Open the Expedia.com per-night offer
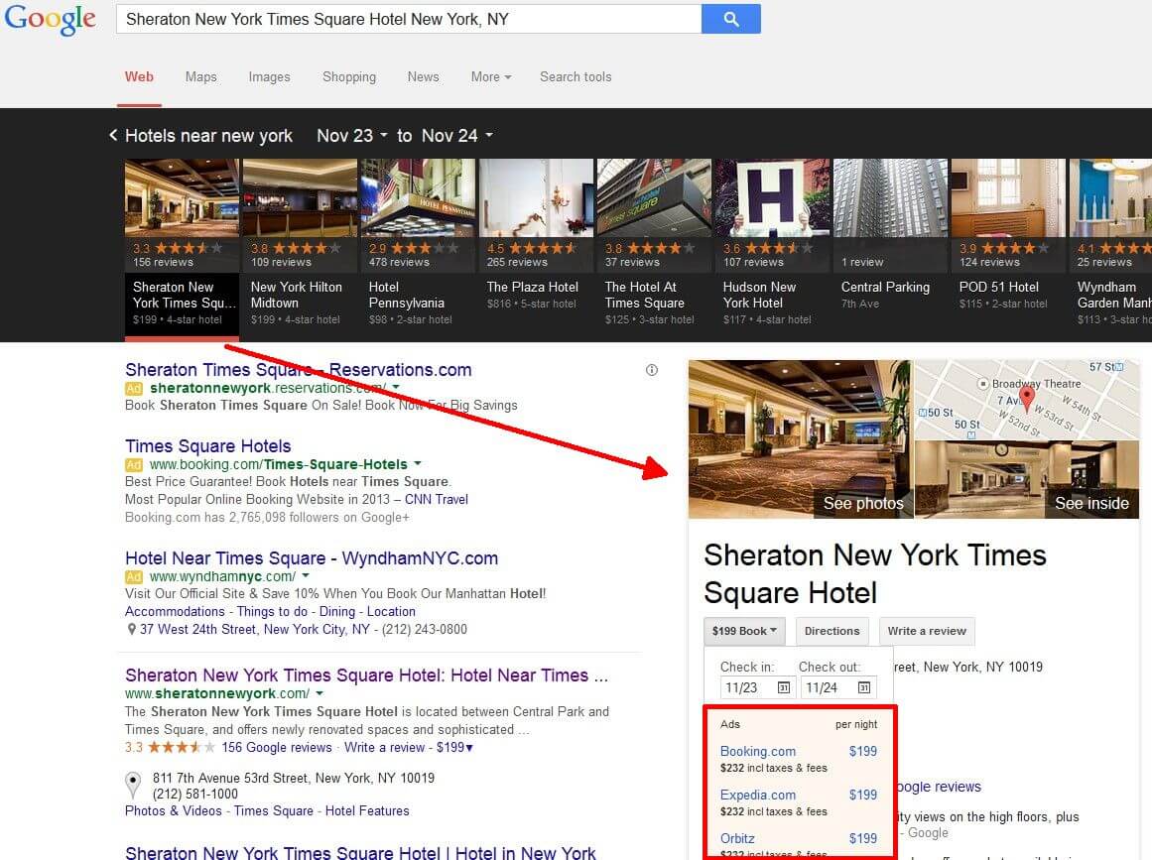Image resolution: width=1152 pixels, height=860 pixels. (758, 795)
